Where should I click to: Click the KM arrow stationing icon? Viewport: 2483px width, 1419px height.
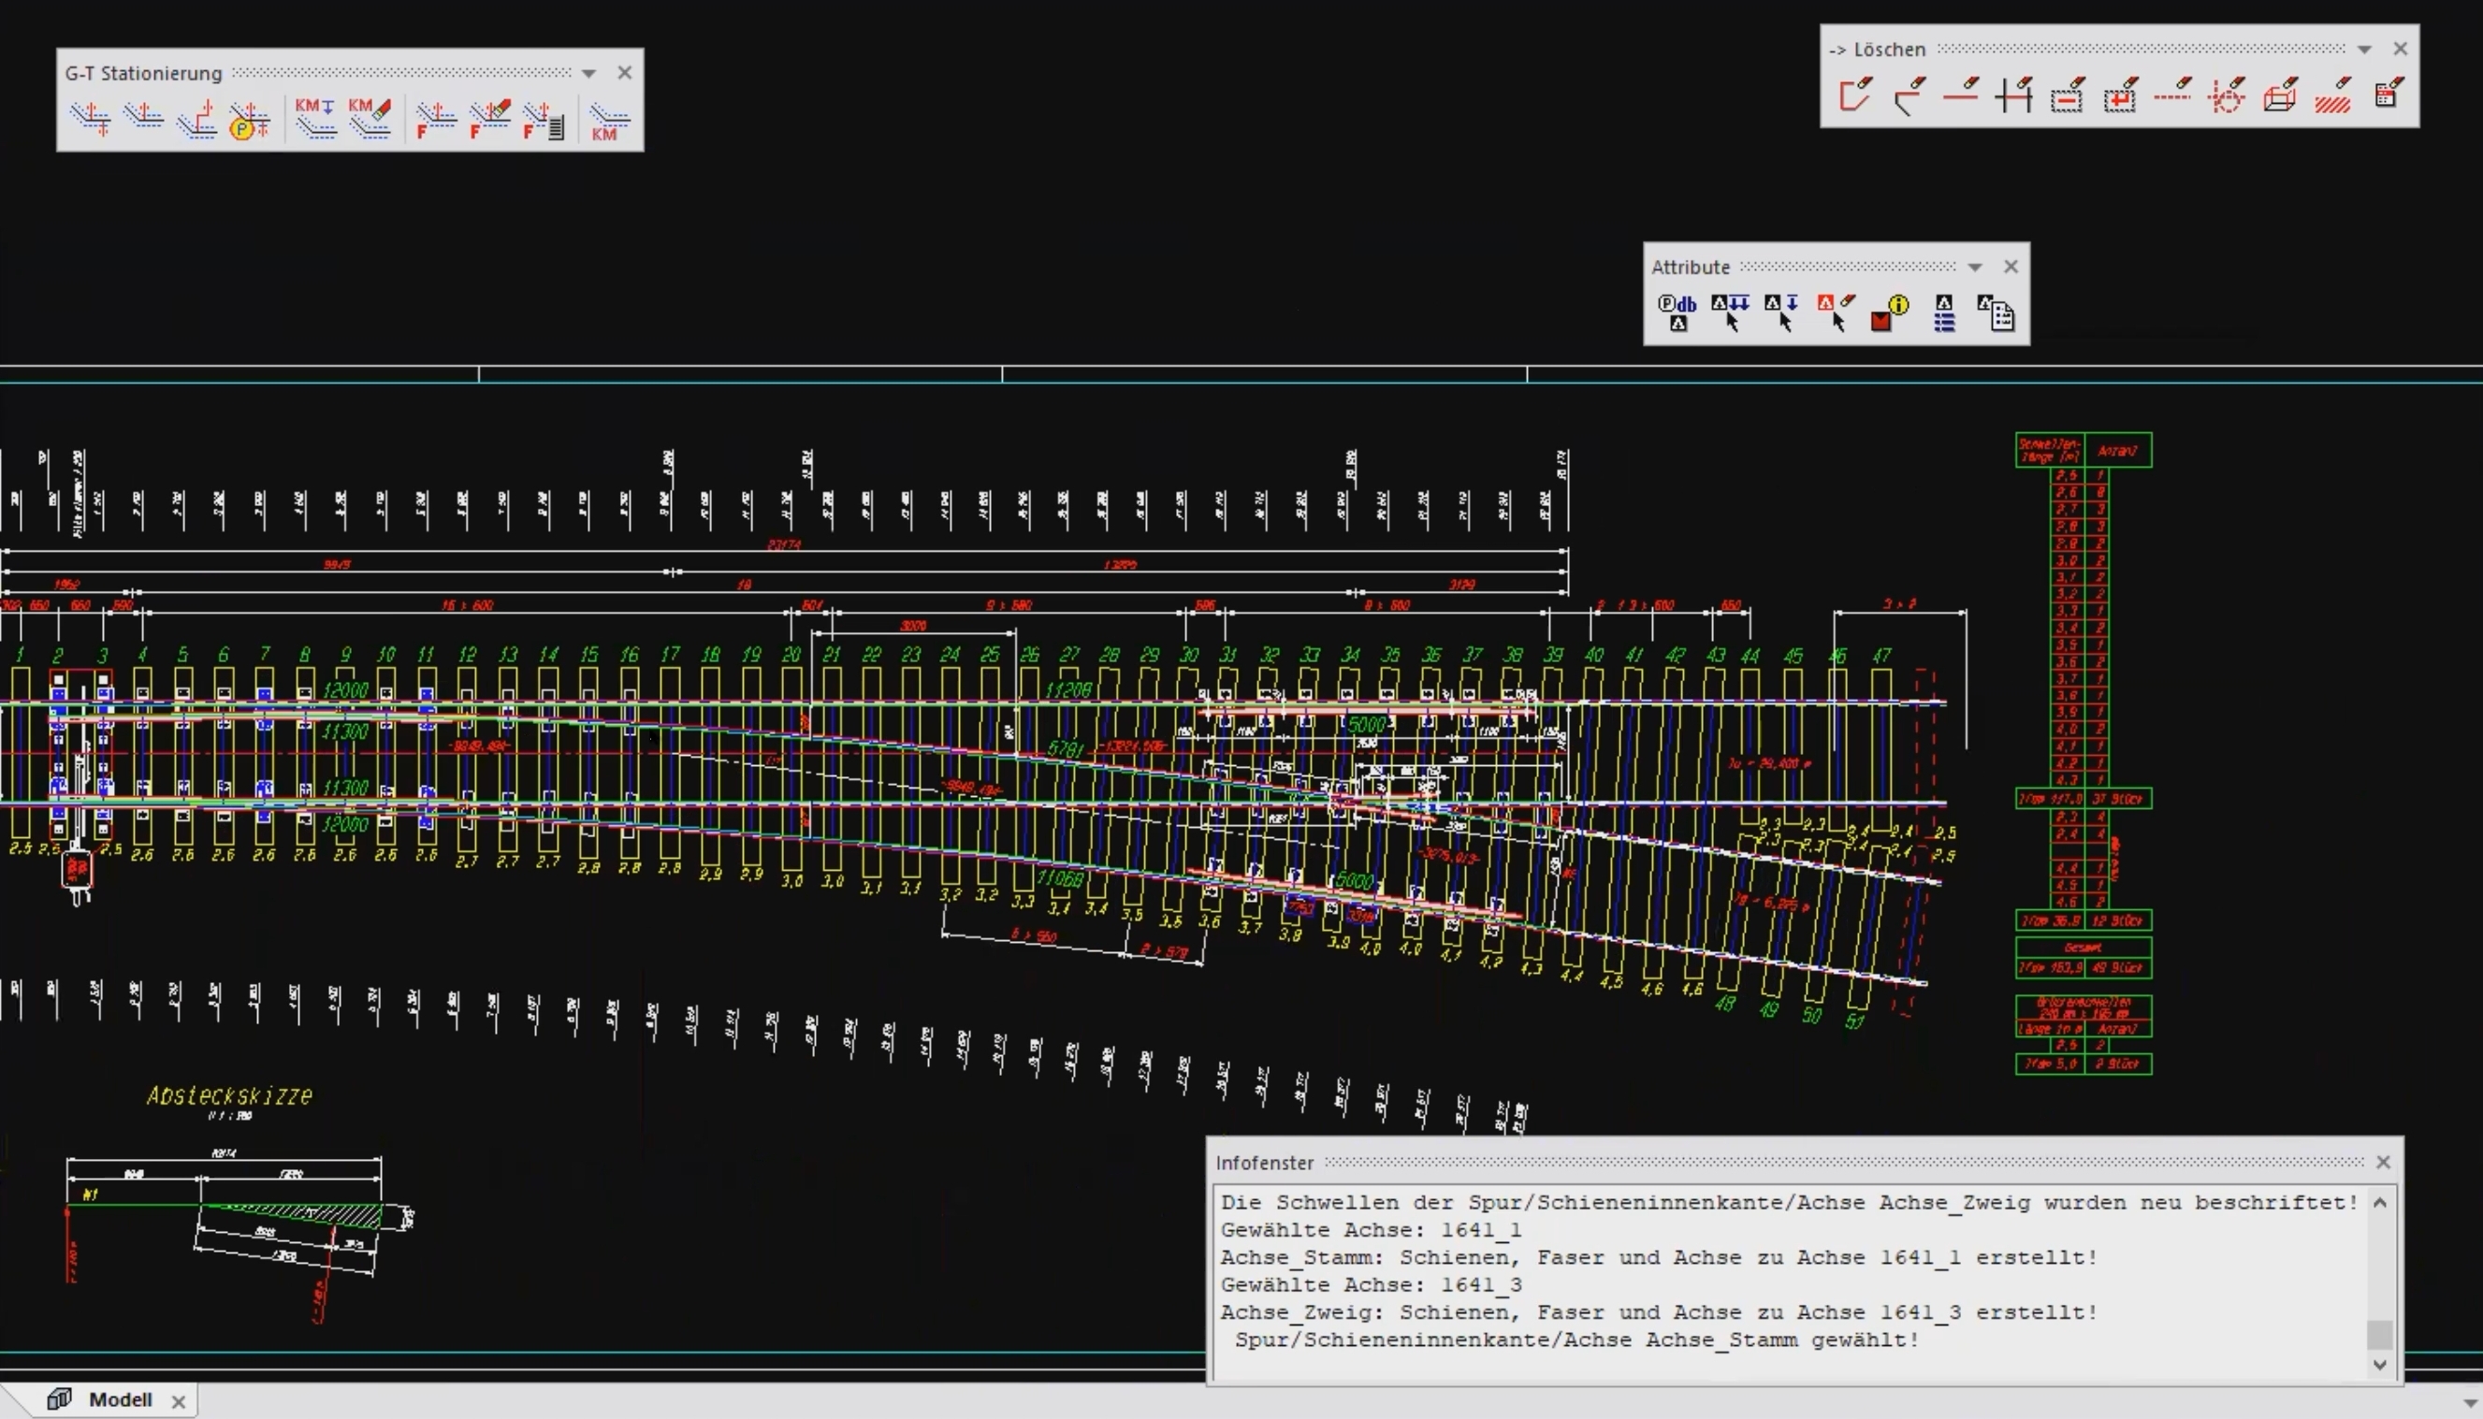tap(314, 118)
